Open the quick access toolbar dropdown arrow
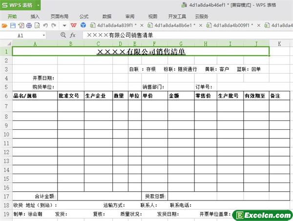 tap(64, 25)
